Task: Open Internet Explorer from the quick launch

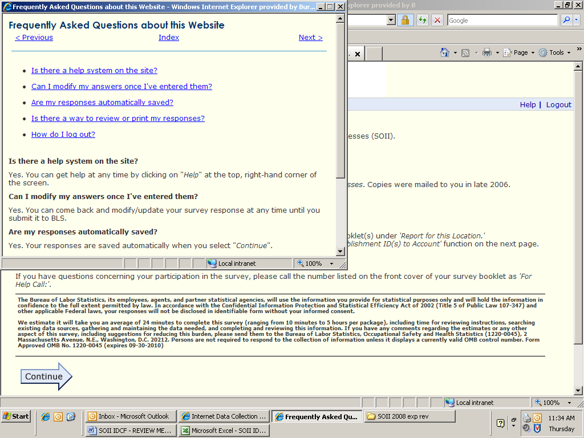Action: click(x=46, y=416)
